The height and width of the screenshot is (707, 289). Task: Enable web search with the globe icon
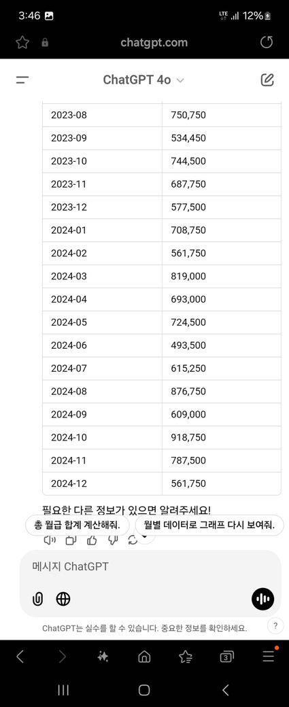(63, 599)
